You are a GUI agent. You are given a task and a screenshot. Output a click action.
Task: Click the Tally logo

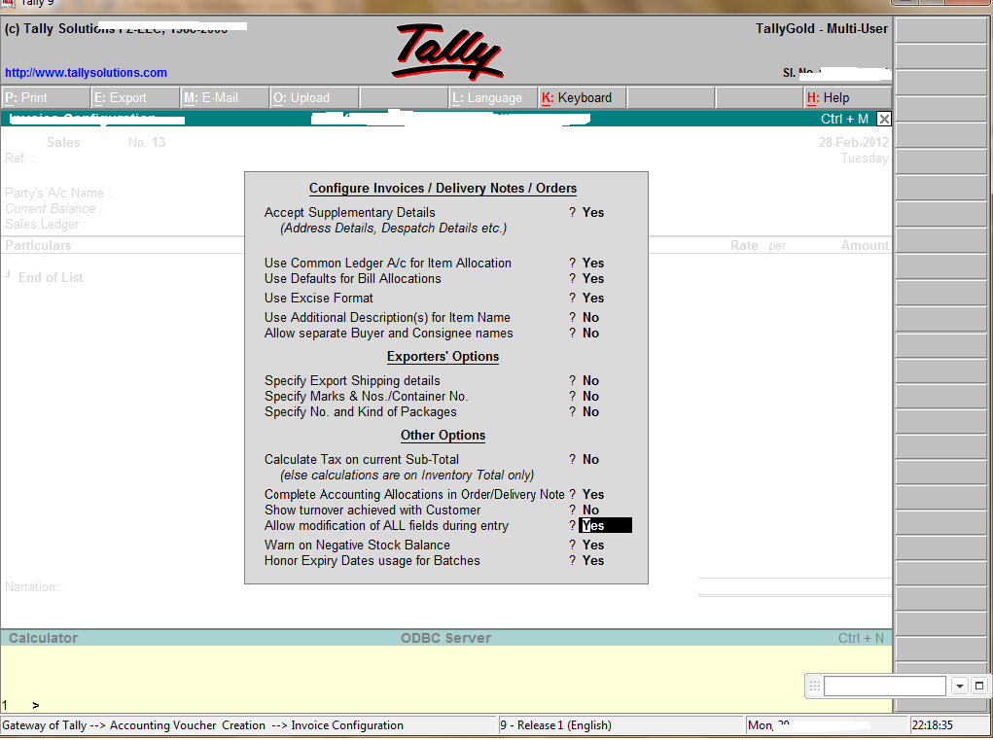click(448, 52)
